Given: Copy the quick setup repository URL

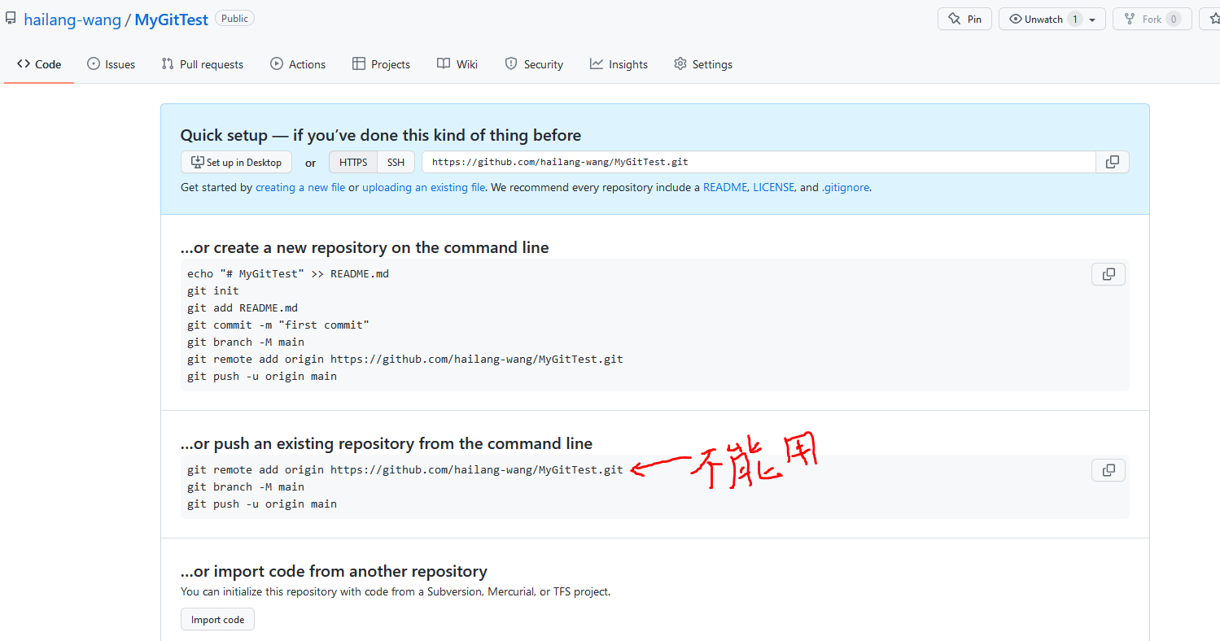Looking at the screenshot, I should [1112, 162].
